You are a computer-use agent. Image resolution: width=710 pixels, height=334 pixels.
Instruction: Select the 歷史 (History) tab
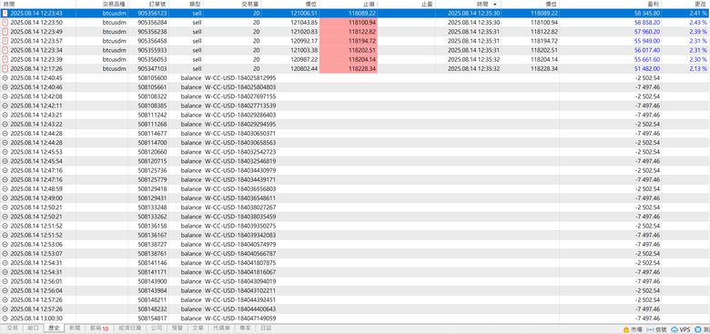(x=54, y=329)
